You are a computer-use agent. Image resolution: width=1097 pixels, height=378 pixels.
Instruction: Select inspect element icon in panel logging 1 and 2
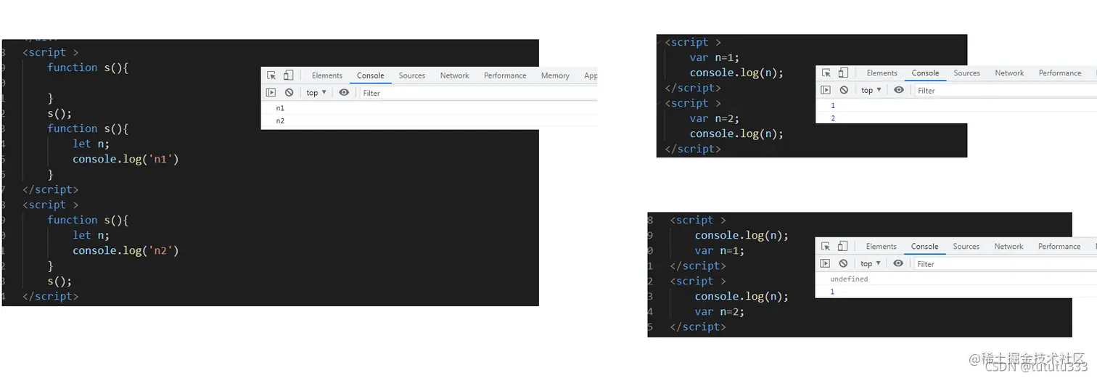[826, 73]
